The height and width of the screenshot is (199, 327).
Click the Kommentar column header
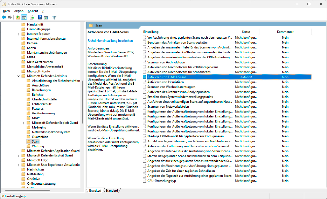(x=285, y=32)
